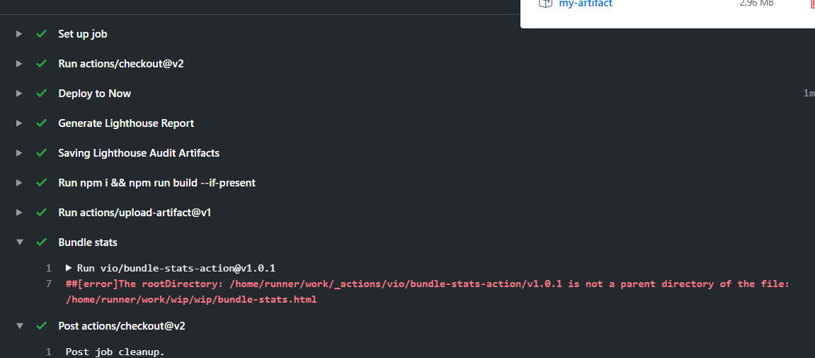
Task: Click the Deploy to Now duration value
Action: [x=809, y=94]
